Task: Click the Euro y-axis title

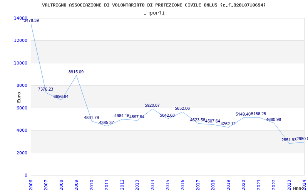Action: click(19, 98)
